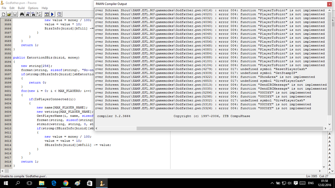Image resolution: width=335 pixels, height=188 pixels.
Task: Click the code editor's scroll-left arrow
Action: (x=2, y=171)
